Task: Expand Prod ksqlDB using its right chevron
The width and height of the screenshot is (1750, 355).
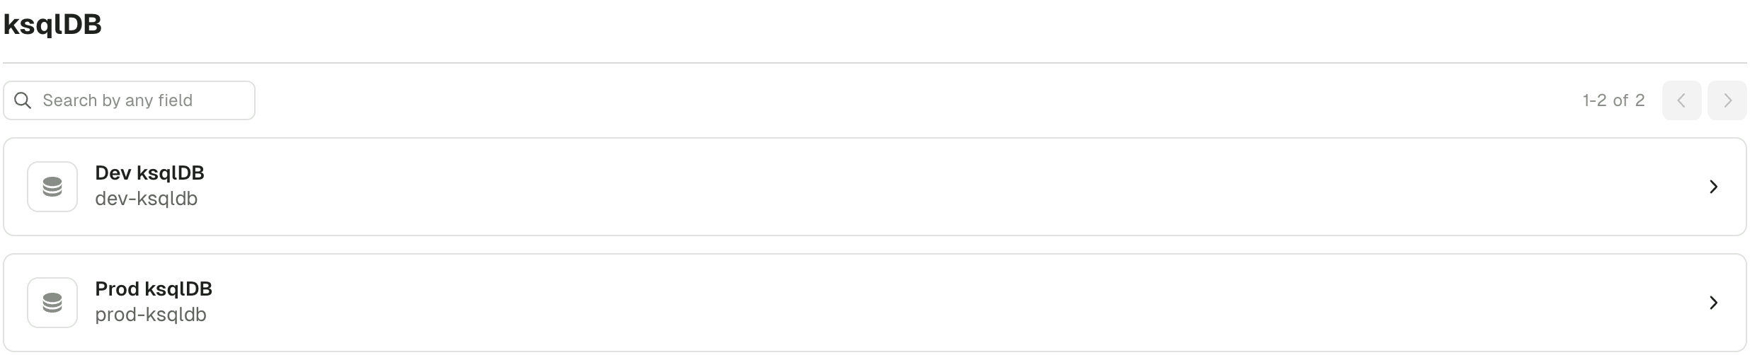Action: pos(1713,303)
